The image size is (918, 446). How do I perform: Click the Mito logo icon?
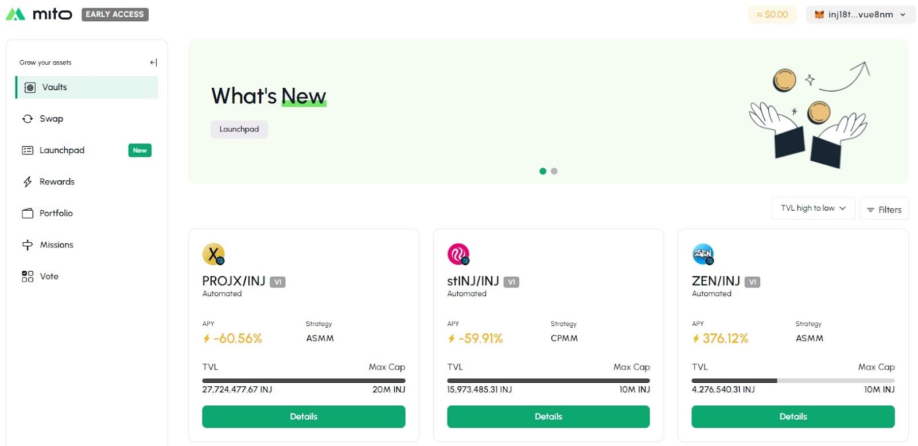point(15,14)
